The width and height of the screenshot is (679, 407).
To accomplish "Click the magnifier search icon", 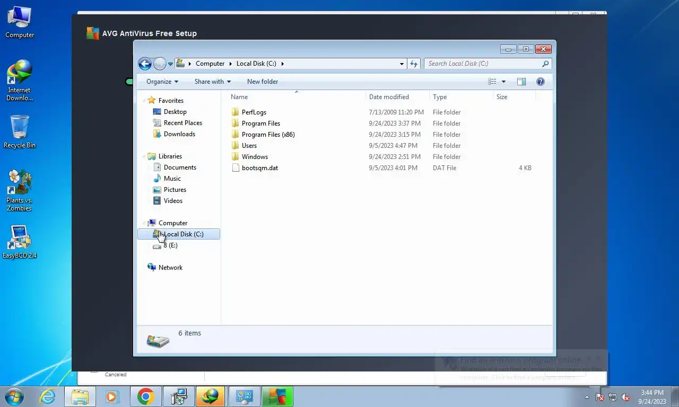I will [x=545, y=64].
